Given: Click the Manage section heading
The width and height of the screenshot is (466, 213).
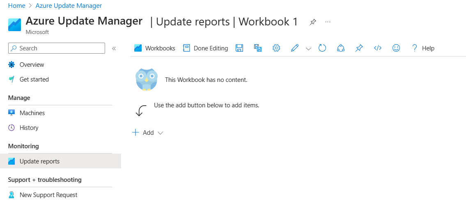Looking at the screenshot, I should tap(19, 98).
